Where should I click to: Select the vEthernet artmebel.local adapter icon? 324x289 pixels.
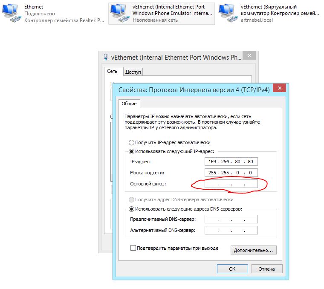pos(228,13)
